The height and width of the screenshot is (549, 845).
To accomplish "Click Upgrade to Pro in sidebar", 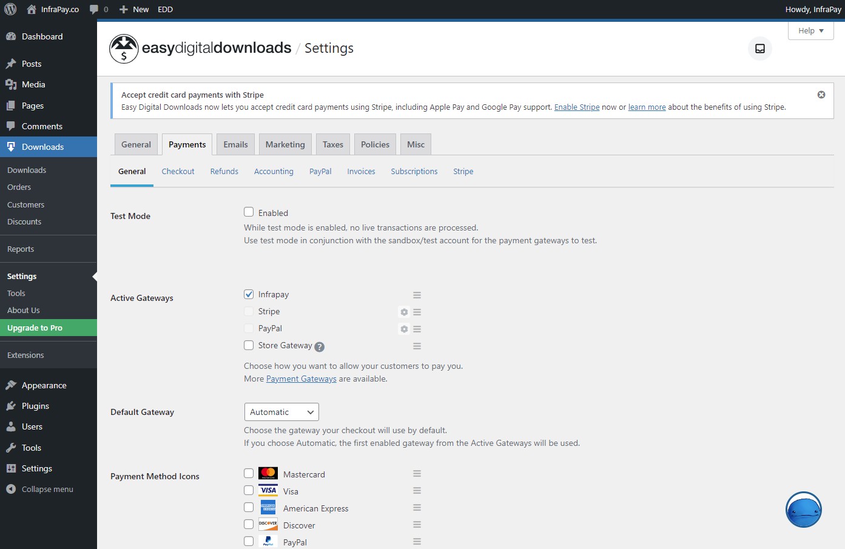I will coord(49,328).
